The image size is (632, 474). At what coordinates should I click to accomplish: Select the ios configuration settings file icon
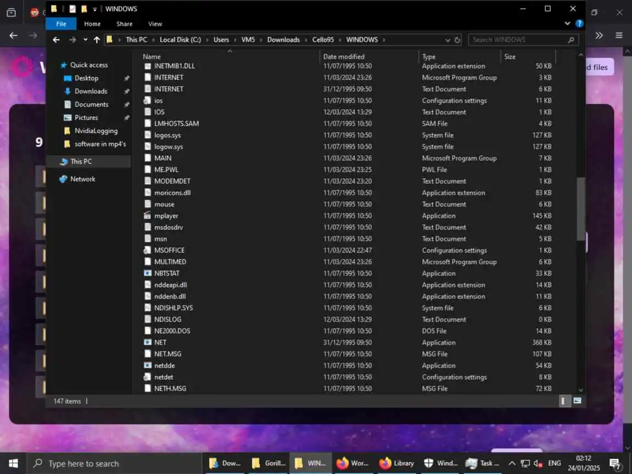(x=148, y=100)
